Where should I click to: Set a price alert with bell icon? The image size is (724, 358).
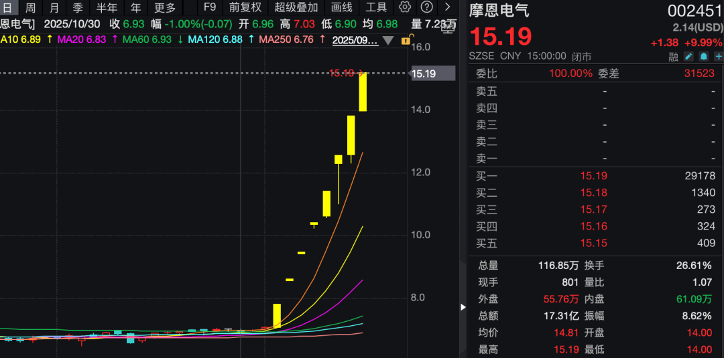(x=704, y=56)
